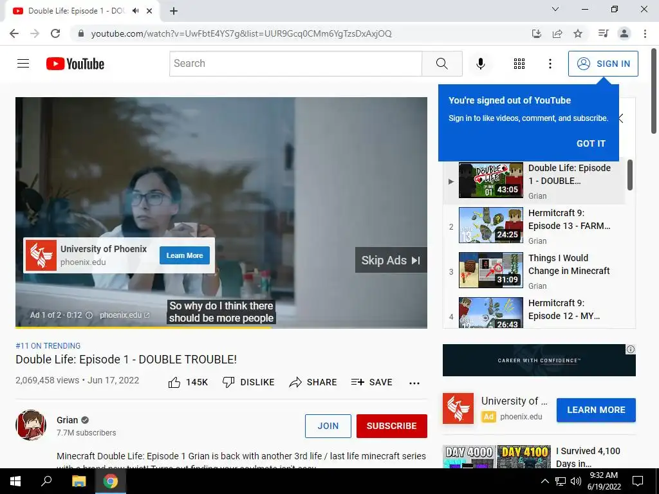Screen dimensions: 659x494
Task: Bookmark this tab with star icon
Action: point(578,33)
